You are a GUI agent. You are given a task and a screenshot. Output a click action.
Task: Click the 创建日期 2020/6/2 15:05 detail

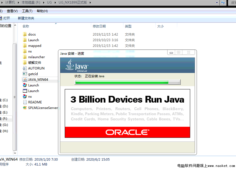[90, 159]
